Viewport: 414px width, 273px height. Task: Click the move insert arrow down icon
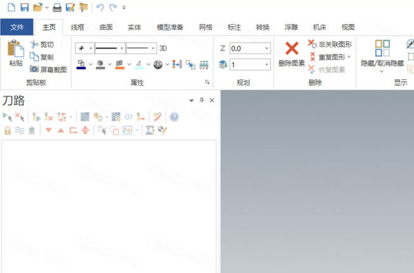pyautogui.click(x=48, y=130)
